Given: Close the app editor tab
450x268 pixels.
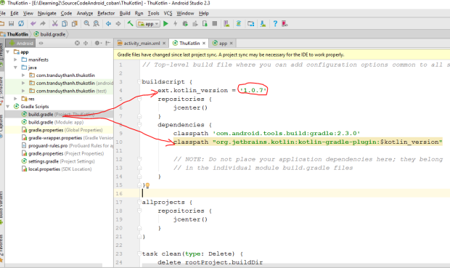Looking at the screenshot, I should pos(231,43).
